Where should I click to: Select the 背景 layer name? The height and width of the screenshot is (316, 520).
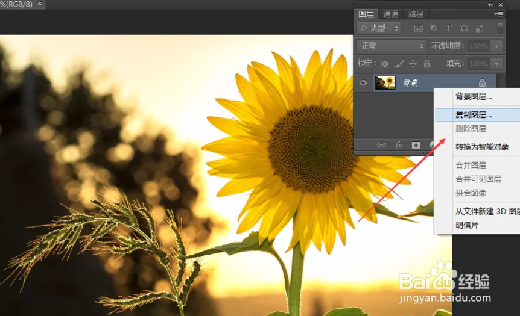pyautogui.click(x=410, y=82)
